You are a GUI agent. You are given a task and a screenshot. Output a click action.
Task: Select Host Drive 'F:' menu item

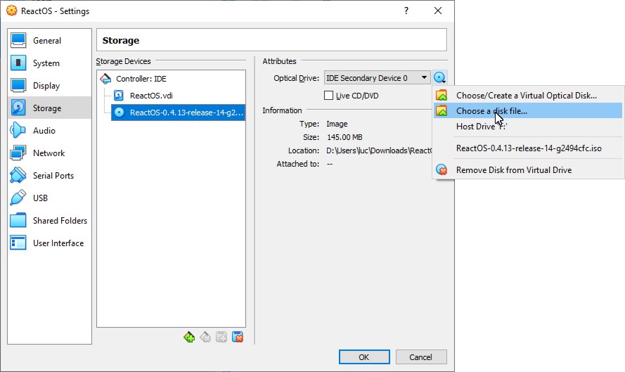point(528,127)
